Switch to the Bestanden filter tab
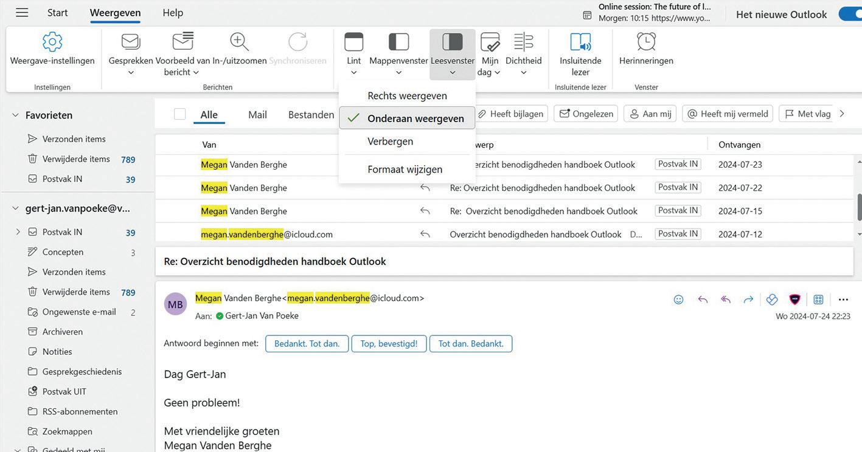This screenshot has width=862, height=452. (x=311, y=114)
